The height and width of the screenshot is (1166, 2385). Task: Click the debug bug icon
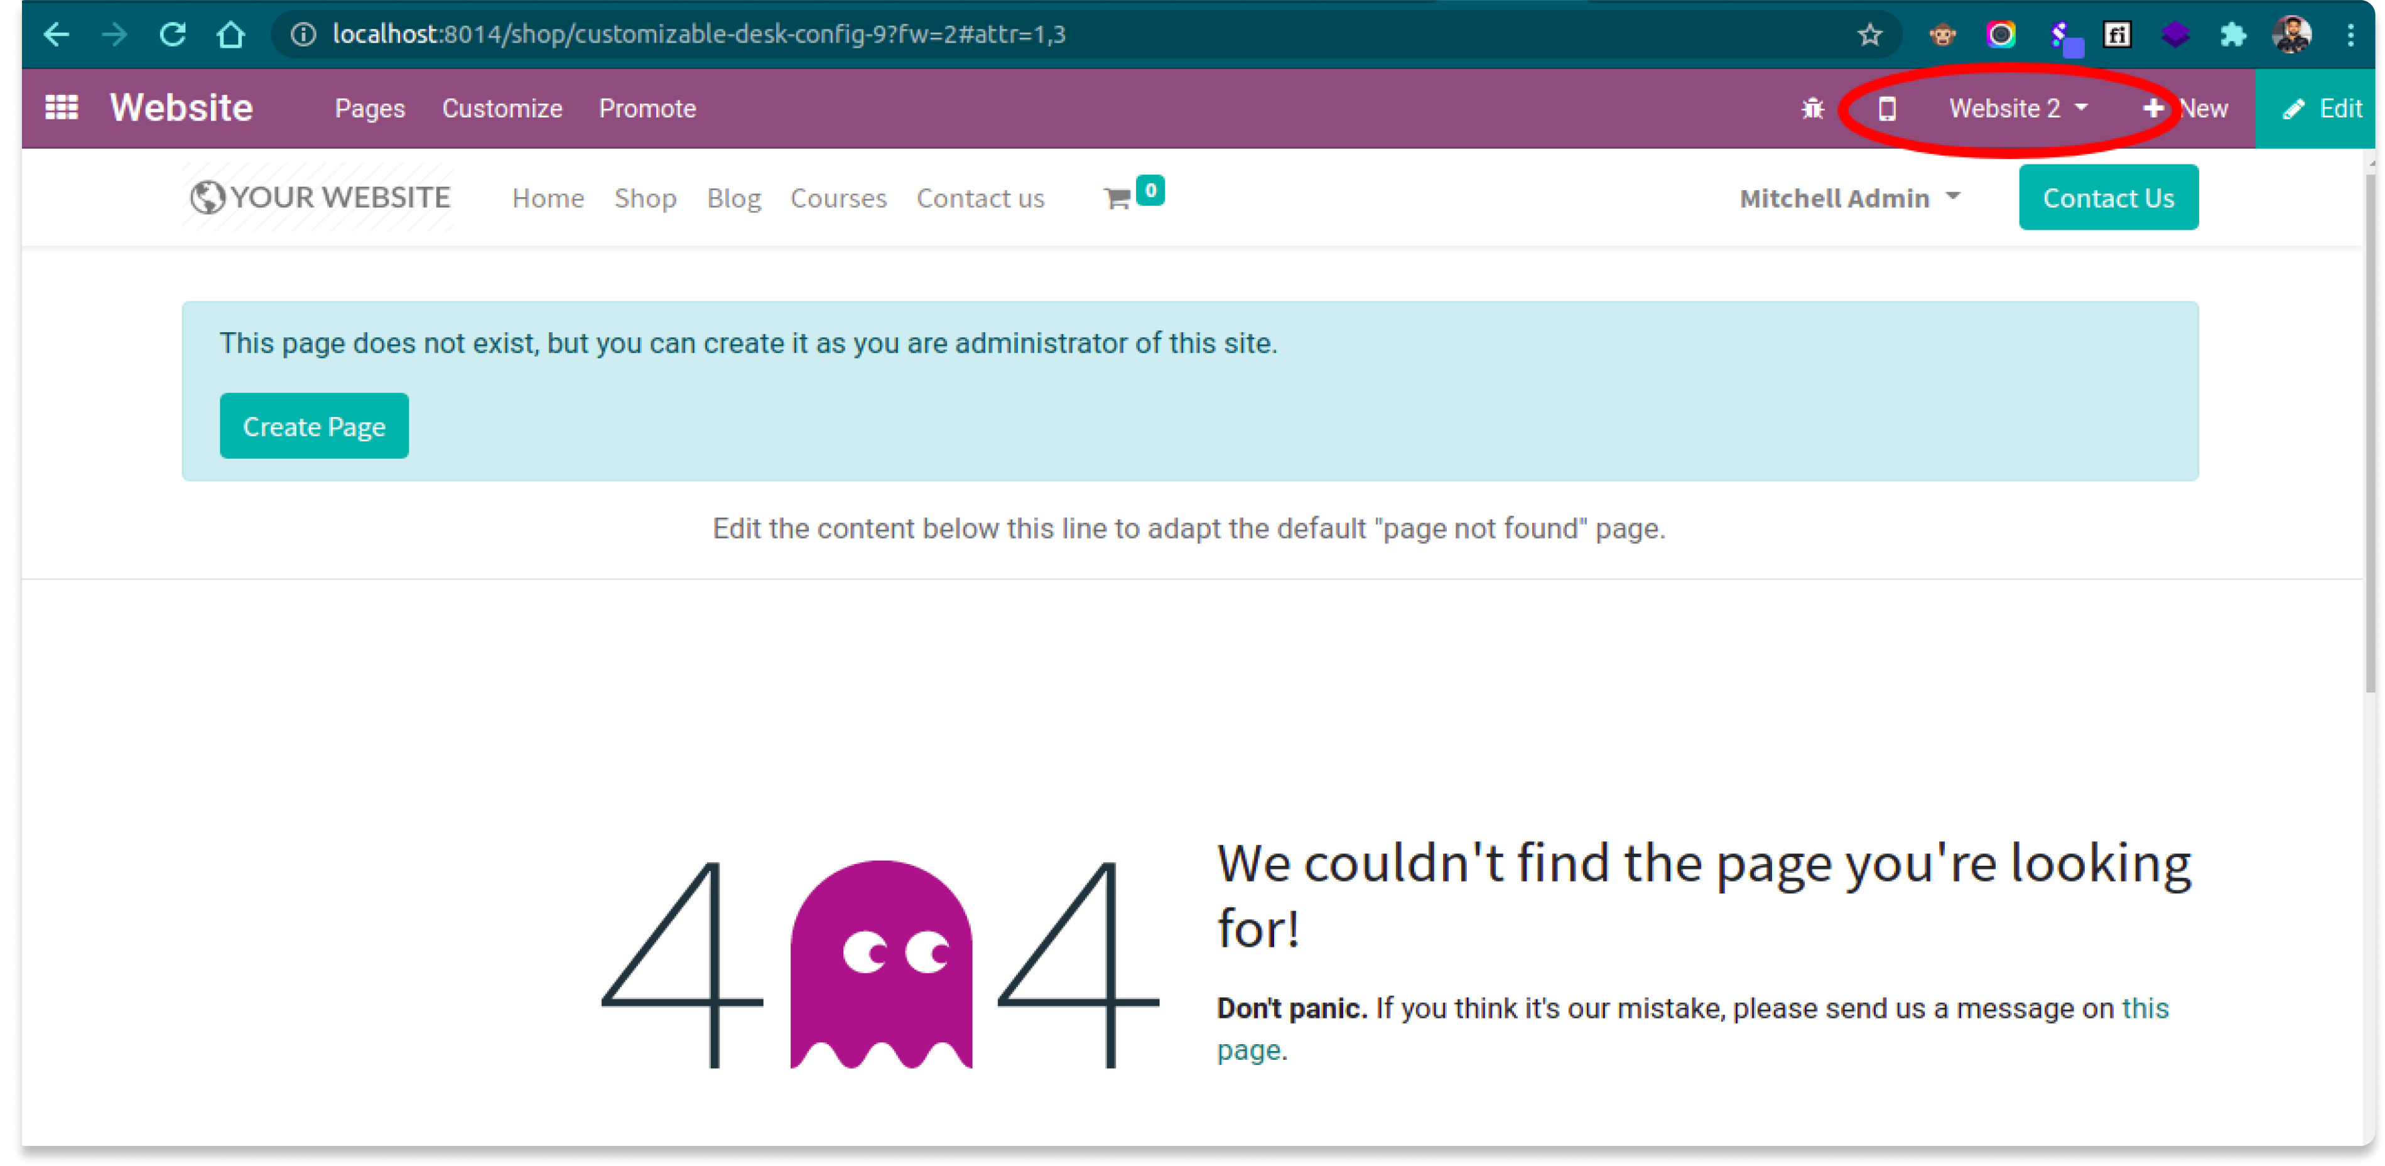coord(1812,109)
